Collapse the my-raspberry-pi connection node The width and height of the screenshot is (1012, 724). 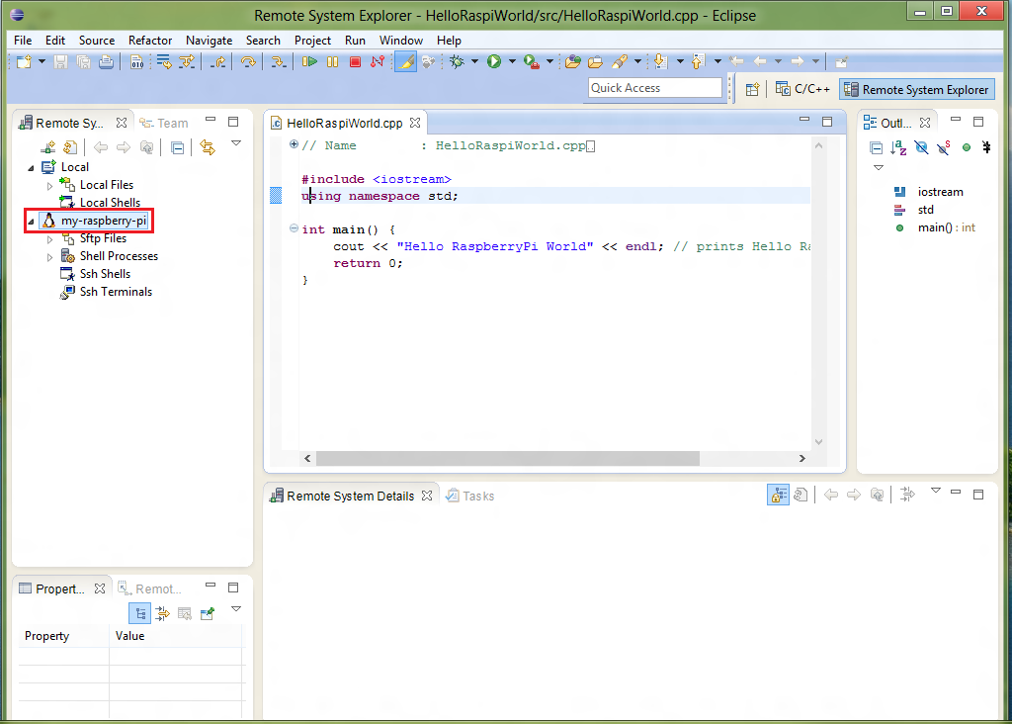[31, 222]
